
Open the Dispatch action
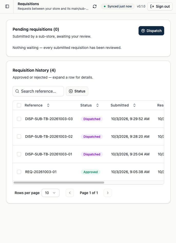click(151, 31)
